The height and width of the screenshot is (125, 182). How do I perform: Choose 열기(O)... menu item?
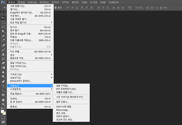[30, 9]
